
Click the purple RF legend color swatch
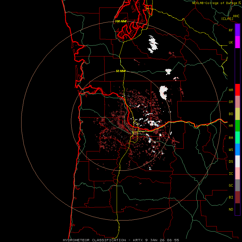tap(237, 30)
